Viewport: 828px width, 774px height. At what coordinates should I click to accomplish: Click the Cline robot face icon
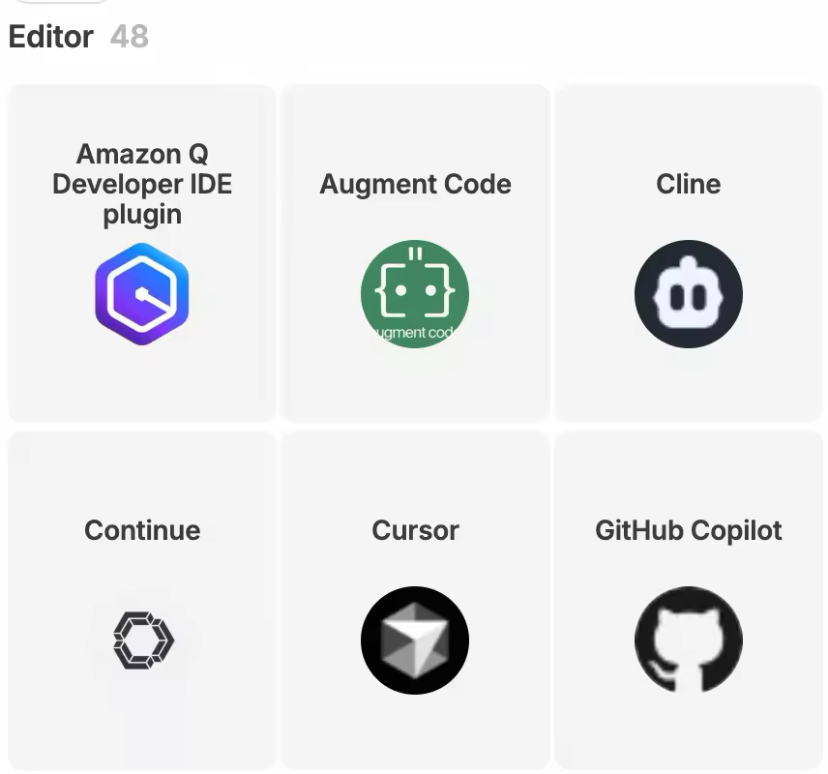tap(689, 294)
